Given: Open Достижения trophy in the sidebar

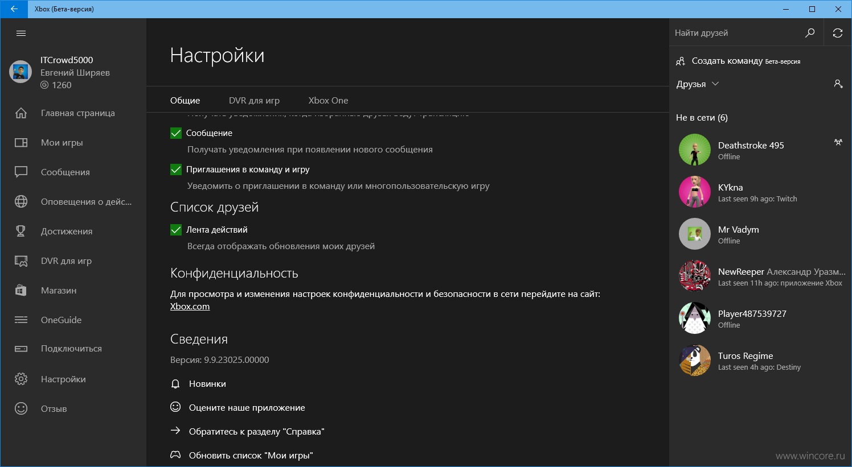Looking at the screenshot, I should [73, 232].
